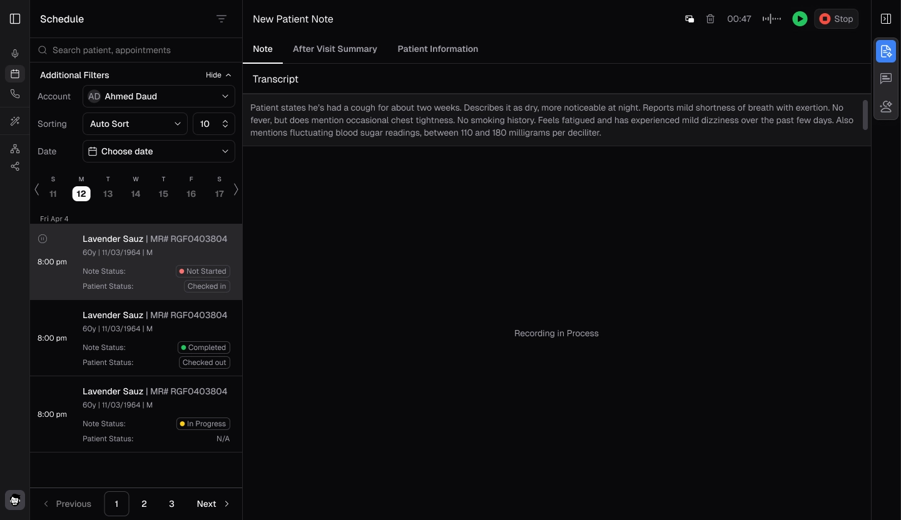Screen dimensions: 901x520
Task: Open the Choose date picker
Action: pyautogui.click(x=159, y=151)
